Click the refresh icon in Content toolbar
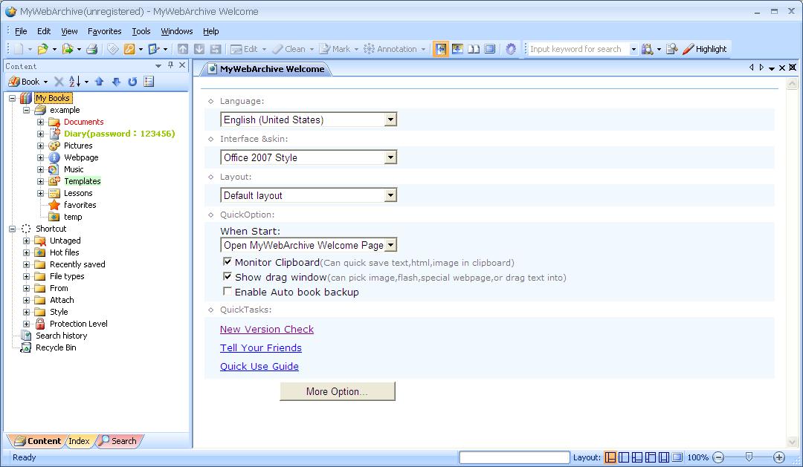The image size is (803, 467). (132, 82)
